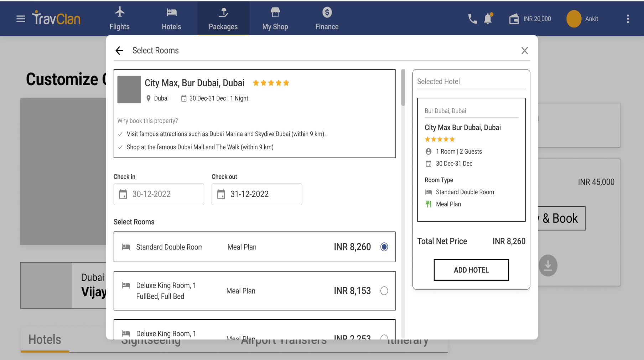Screen dimensions: 644x360
Task: Click the wallet icon
Action: pyautogui.click(x=514, y=19)
